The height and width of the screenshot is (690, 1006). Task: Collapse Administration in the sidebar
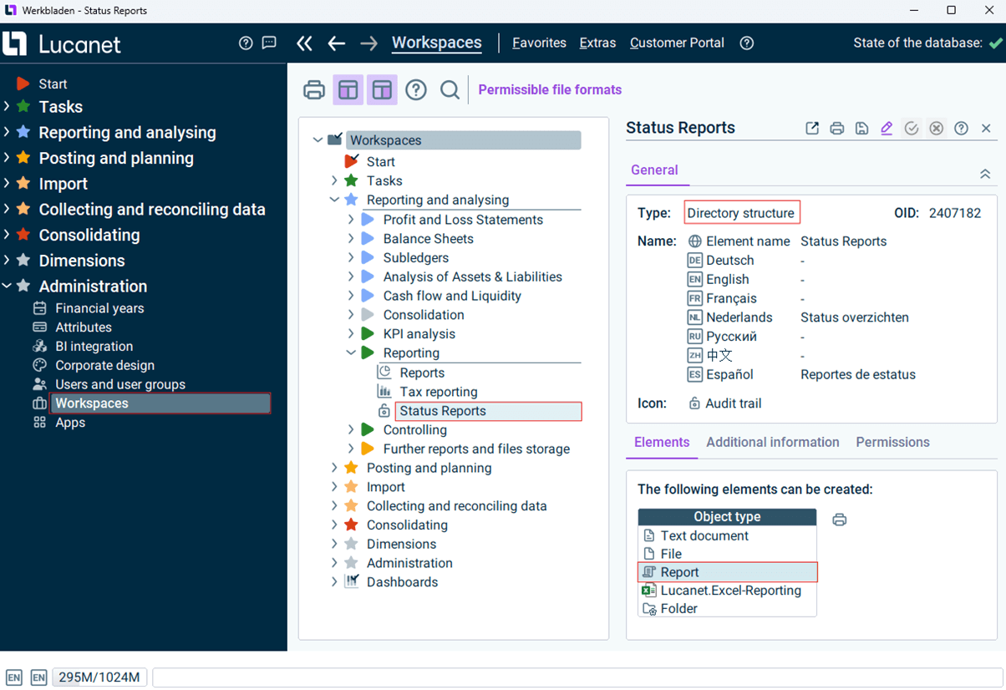tap(7, 286)
